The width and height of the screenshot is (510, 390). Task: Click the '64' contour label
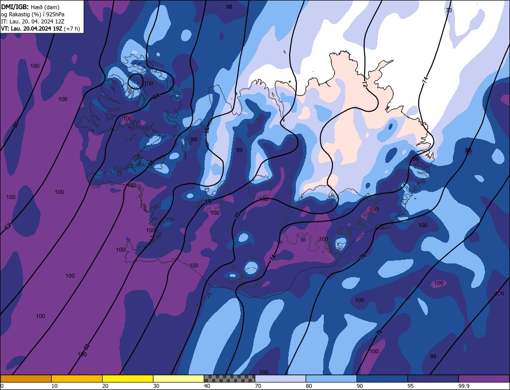pyautogui.click(x=157, y=96)
